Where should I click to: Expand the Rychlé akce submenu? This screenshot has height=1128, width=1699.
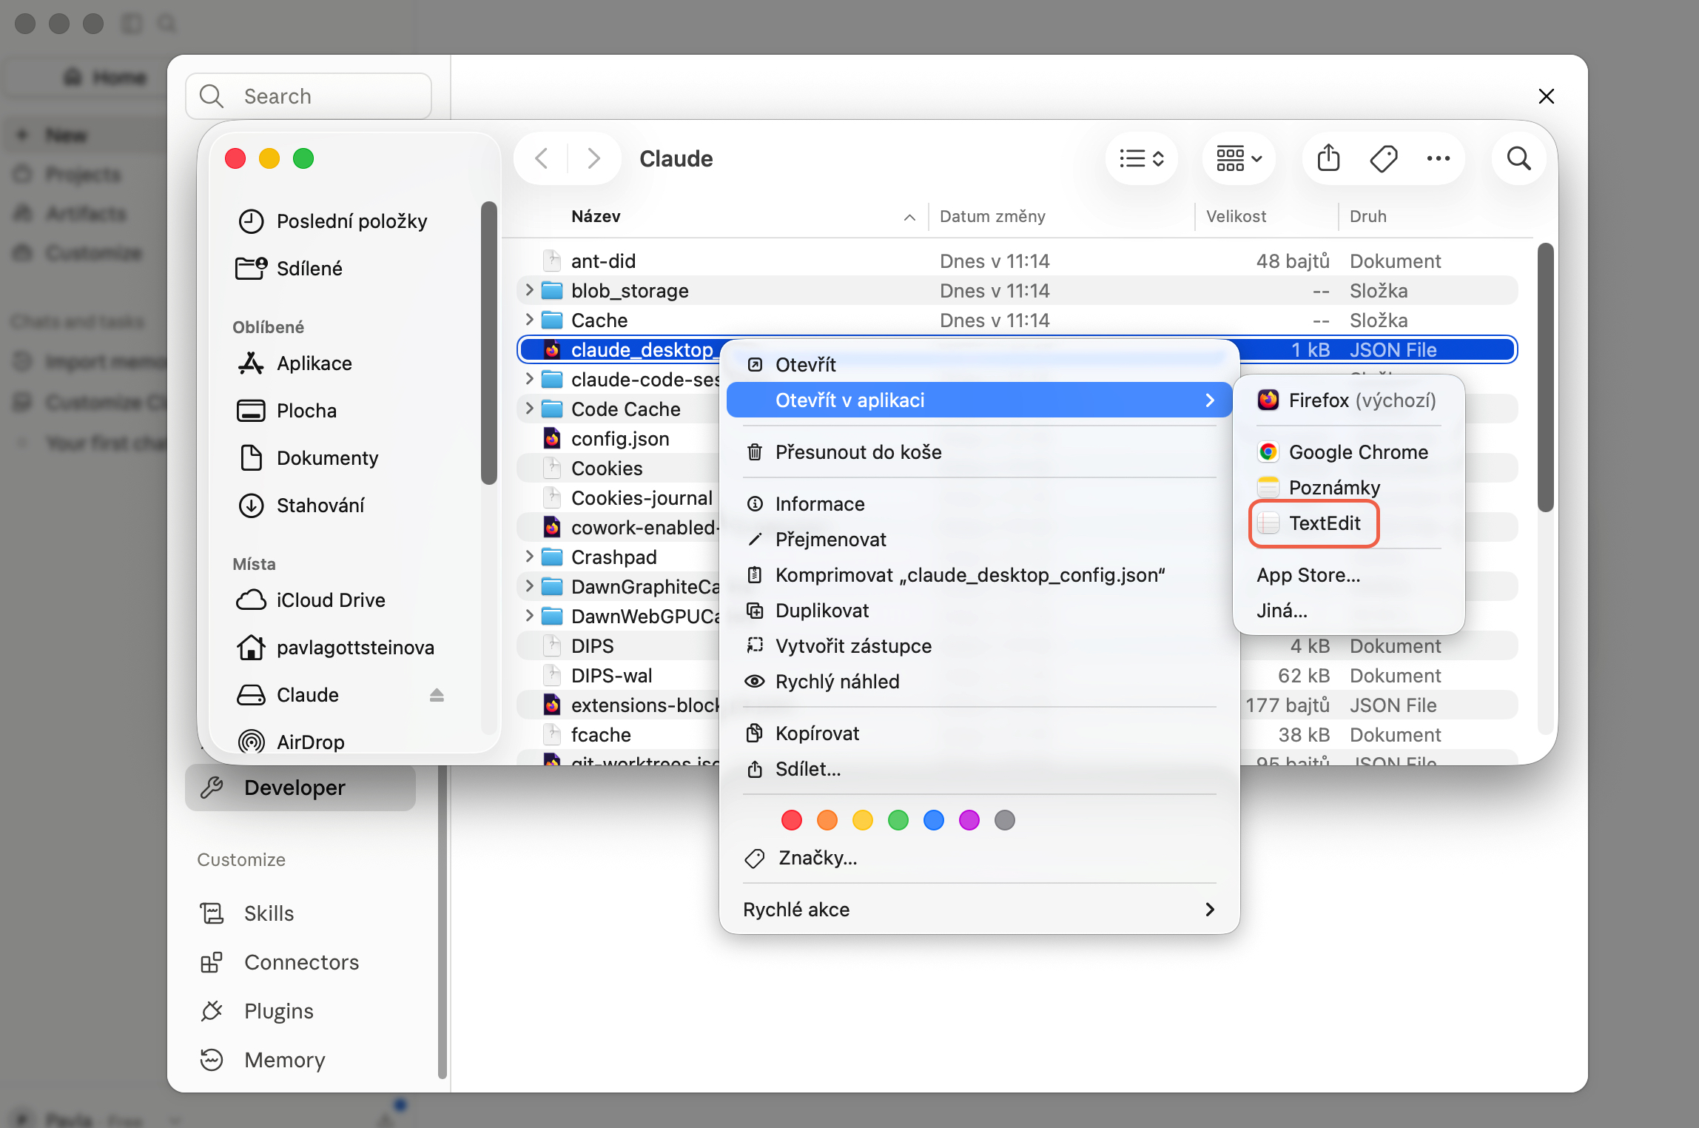980,910
